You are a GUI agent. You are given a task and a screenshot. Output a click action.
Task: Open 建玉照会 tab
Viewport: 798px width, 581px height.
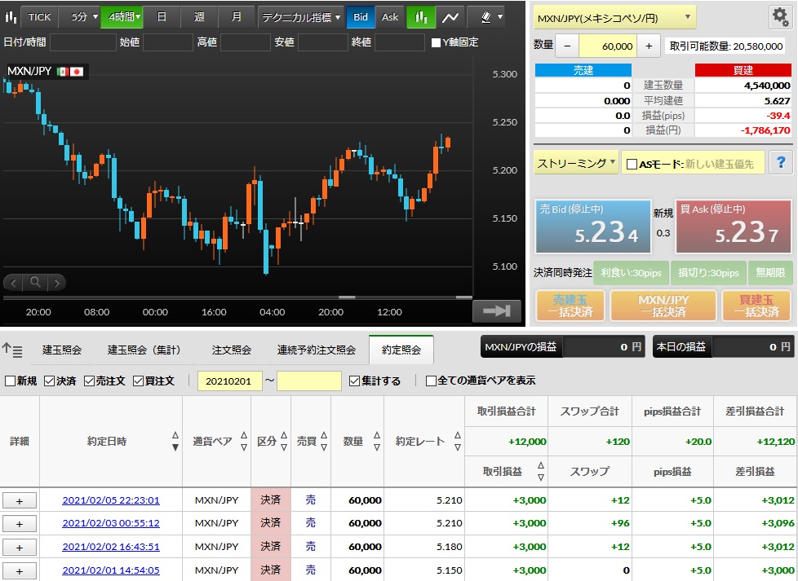61,350
